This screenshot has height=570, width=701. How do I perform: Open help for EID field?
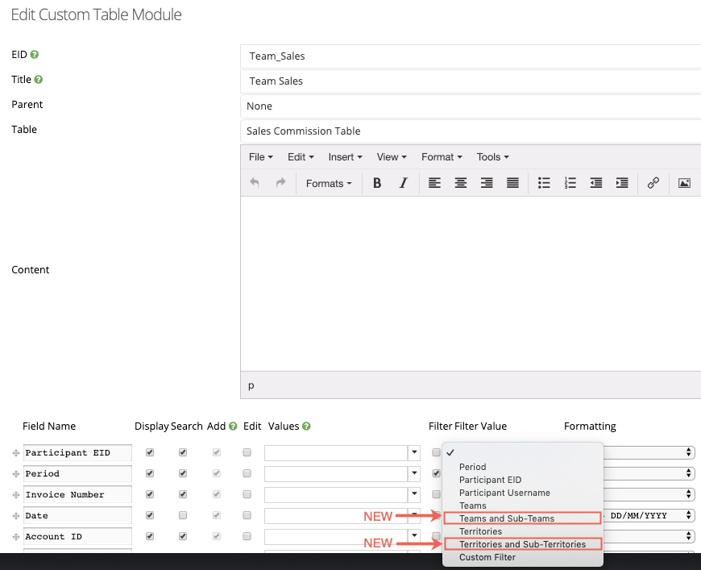(35, 55)
